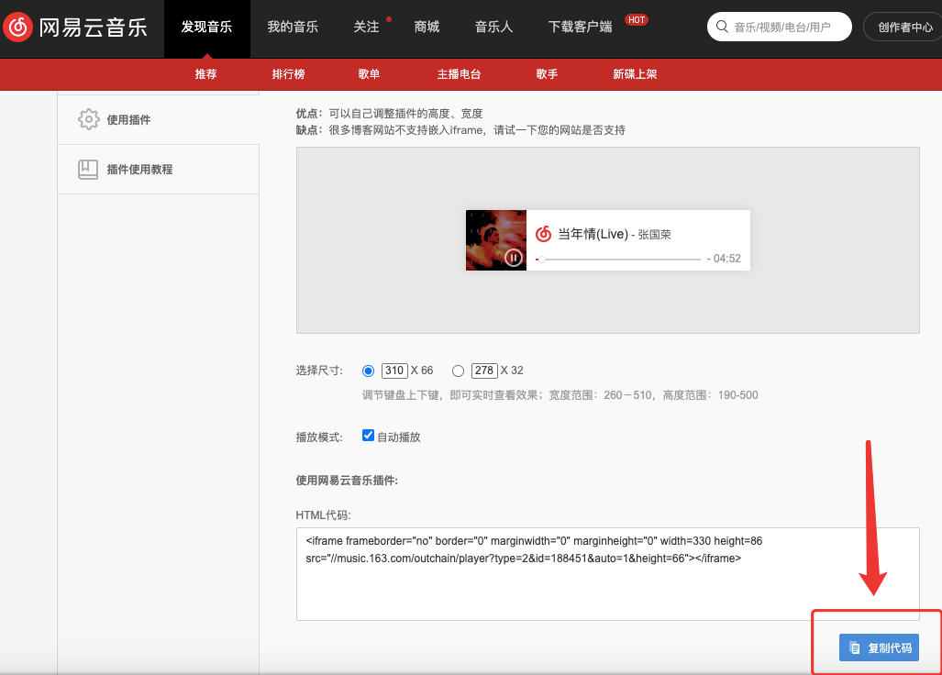The width and height of the screenshot is (942, 675).
Task: Open 使用插件 in the sidebar
Action: point(159,119)
